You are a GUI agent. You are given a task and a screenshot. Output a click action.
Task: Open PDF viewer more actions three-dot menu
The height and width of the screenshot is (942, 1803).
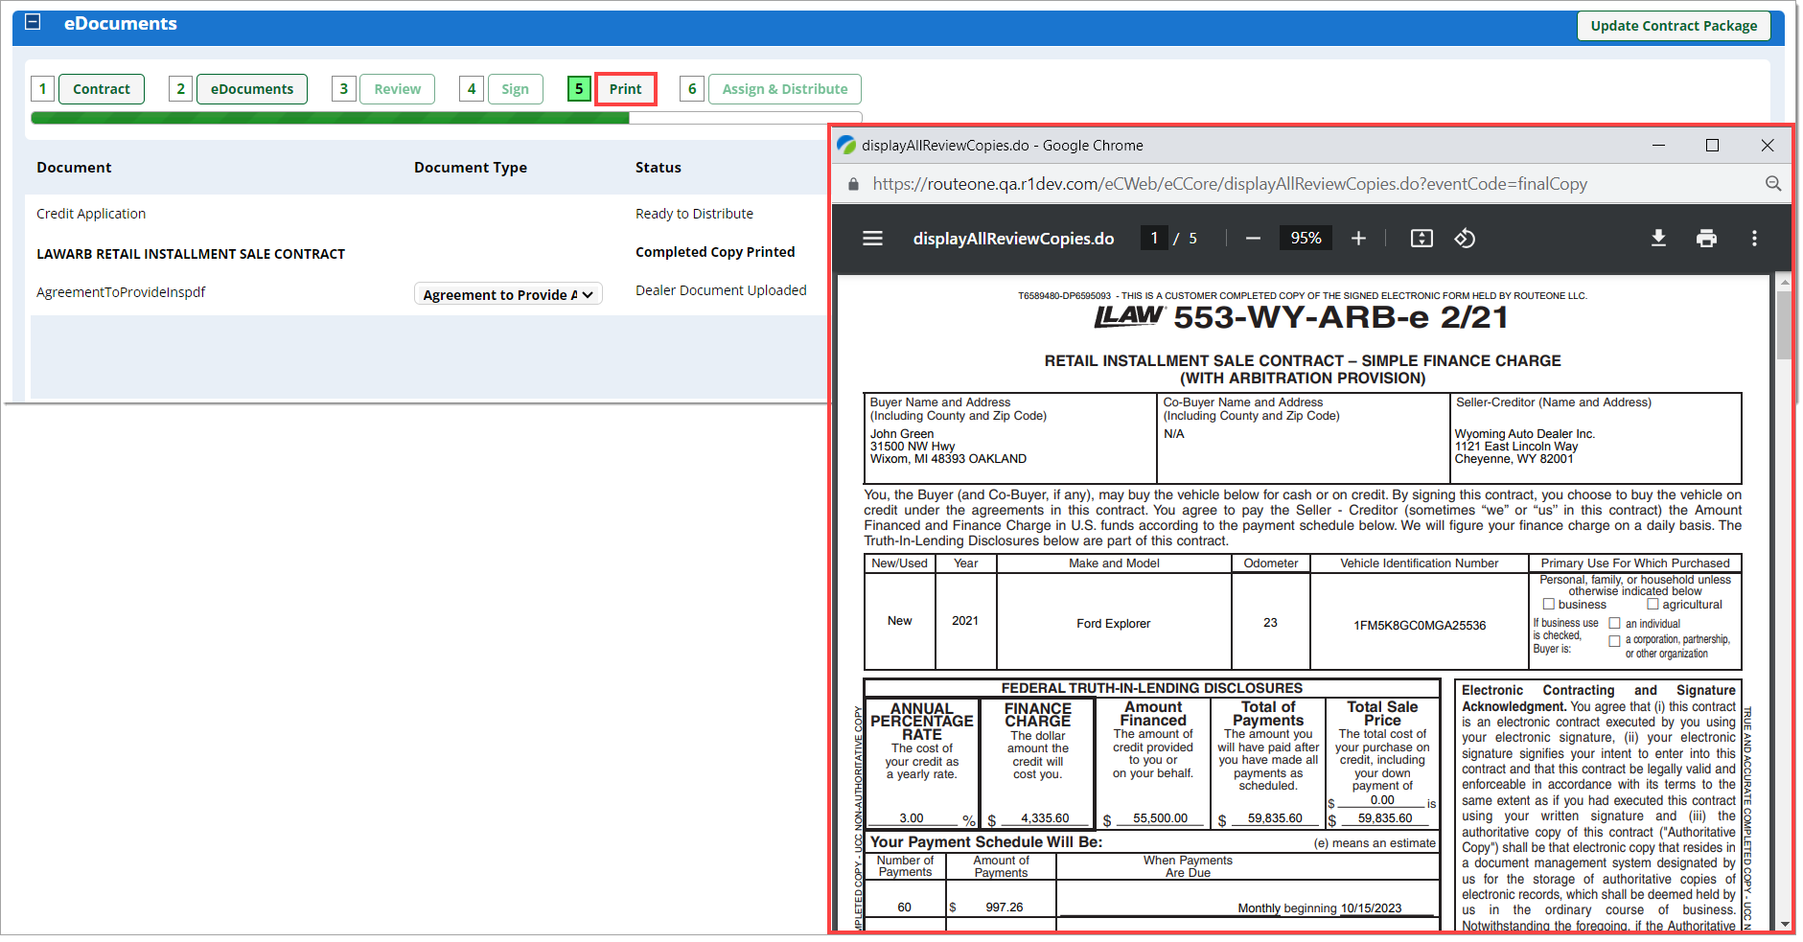pos(1754,239)
